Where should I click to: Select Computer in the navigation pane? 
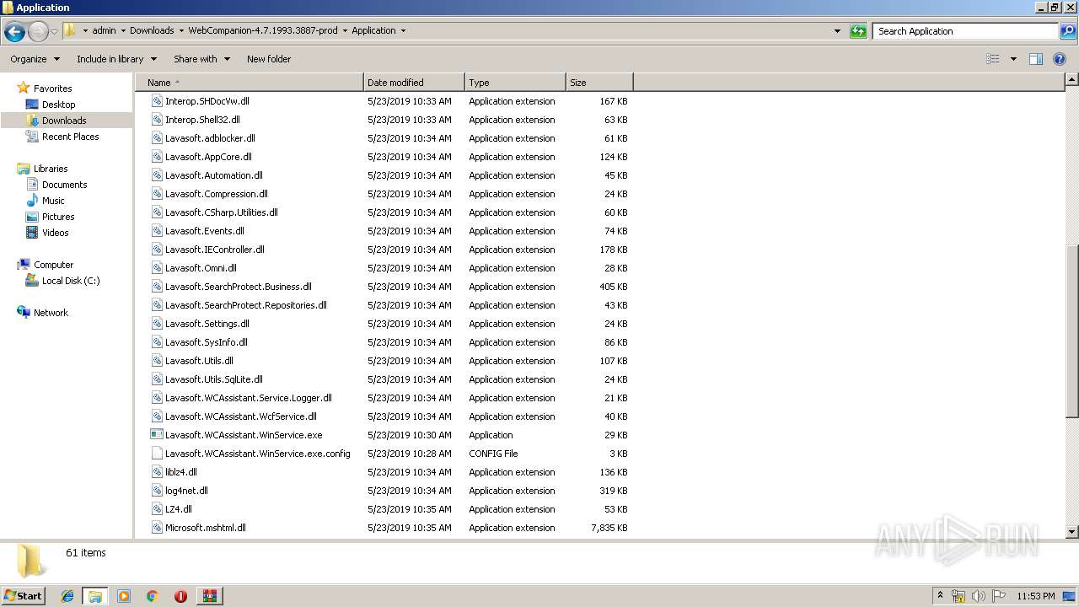[x=53, y=265]
